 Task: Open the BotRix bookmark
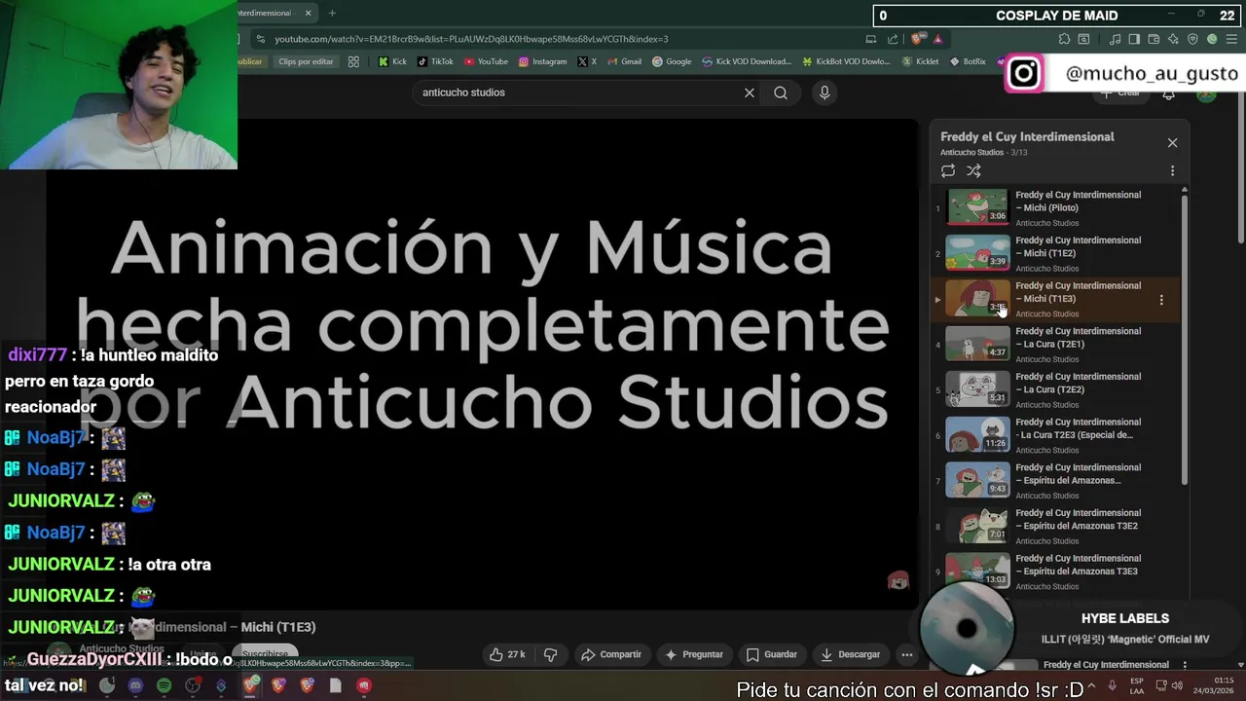(967, 61)
